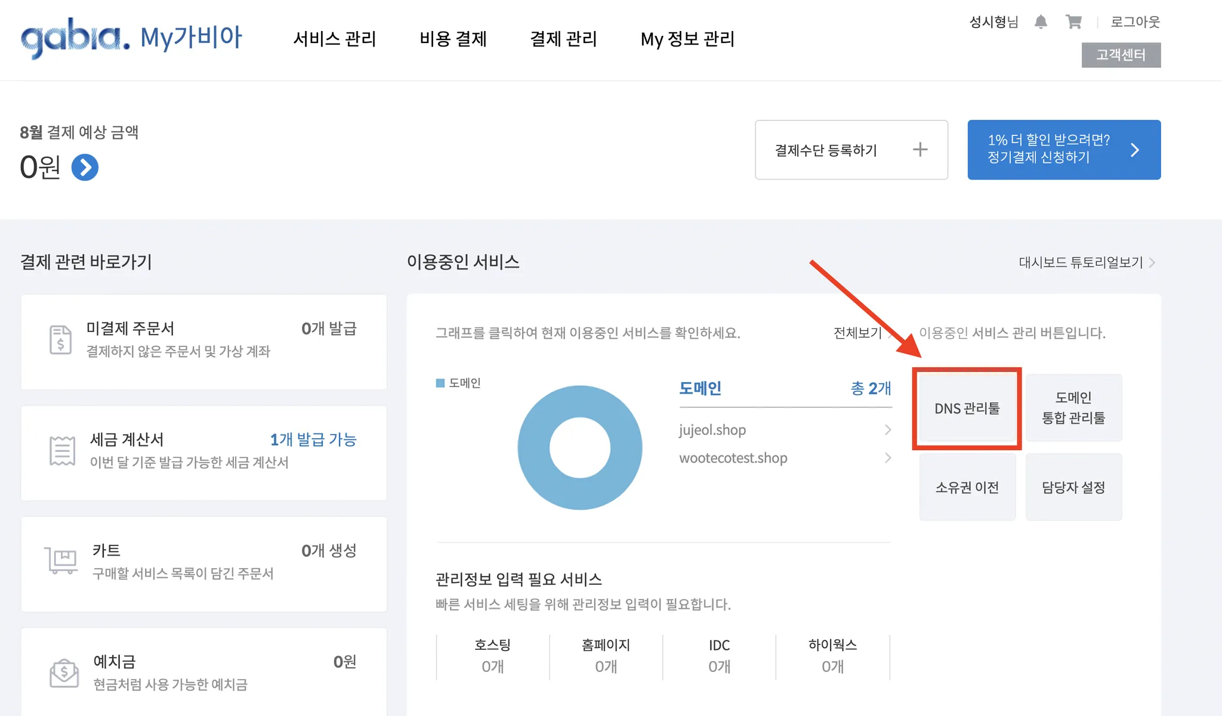
Task: Click the deposit money envelope icon
Action: 64,673
